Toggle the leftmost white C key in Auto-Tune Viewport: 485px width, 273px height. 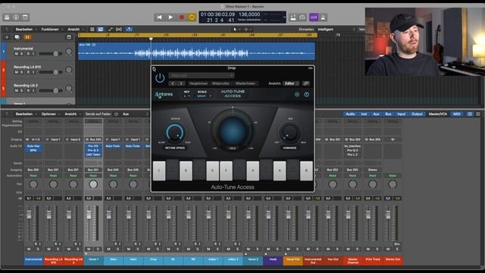coord(159,171)
